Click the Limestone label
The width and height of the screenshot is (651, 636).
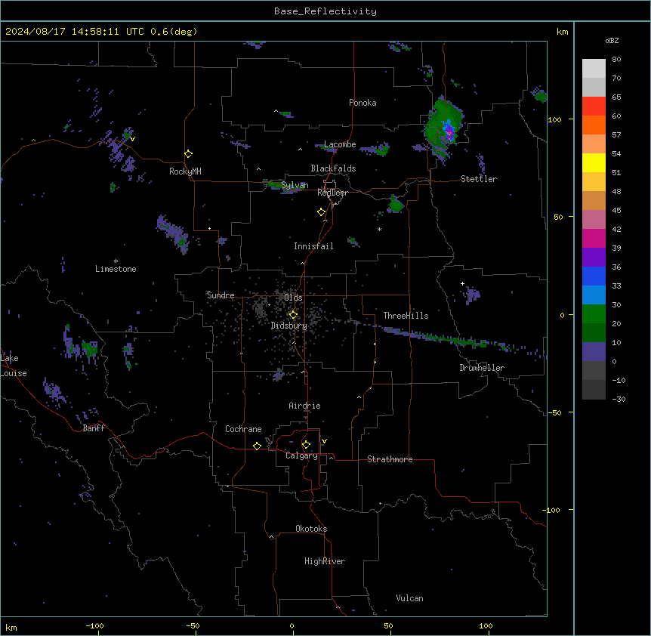click(x=116, y=269)
